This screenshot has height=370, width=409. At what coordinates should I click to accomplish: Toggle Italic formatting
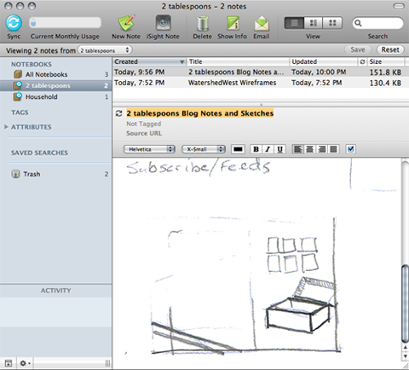(268, 149)
